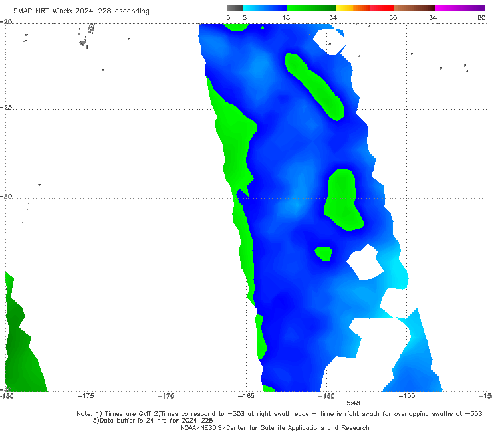This screenshot has height=432, width=492.
Task: Select the brown segment of the color bar
Action: point(414,8)
